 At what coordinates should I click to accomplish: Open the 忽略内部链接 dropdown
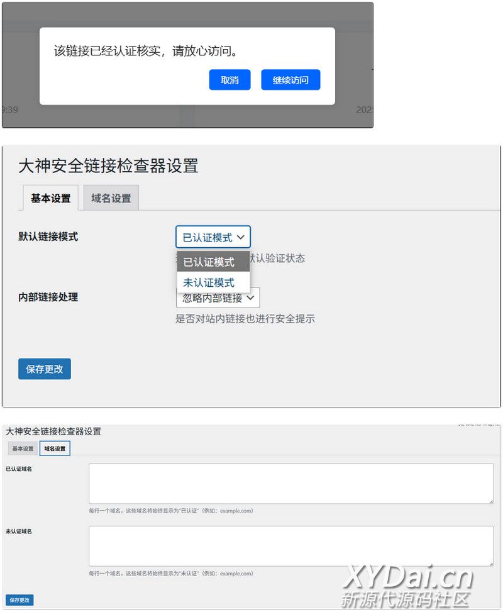[218, 298]
